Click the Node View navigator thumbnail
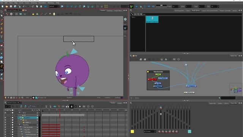 pos(236,89)
